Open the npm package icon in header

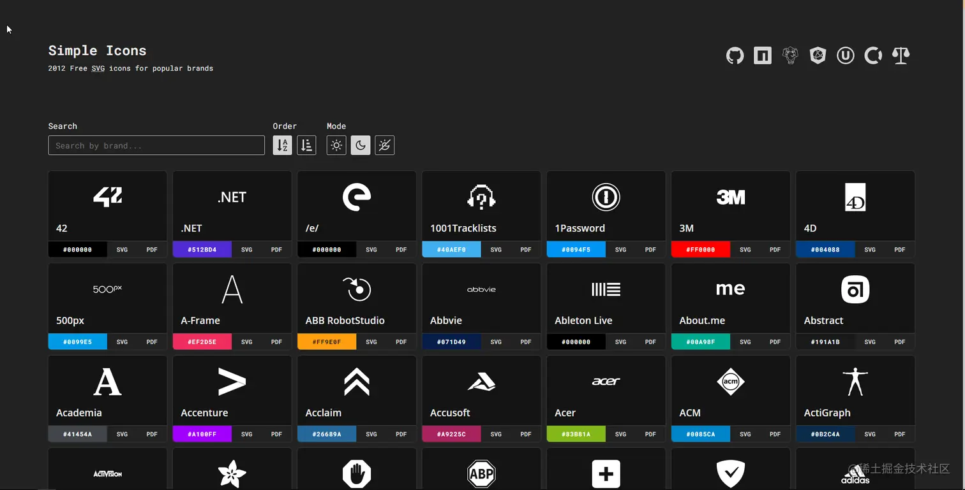click(763, 56)
